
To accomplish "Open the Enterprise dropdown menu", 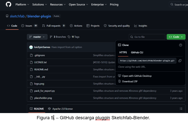I will point(99,4).
